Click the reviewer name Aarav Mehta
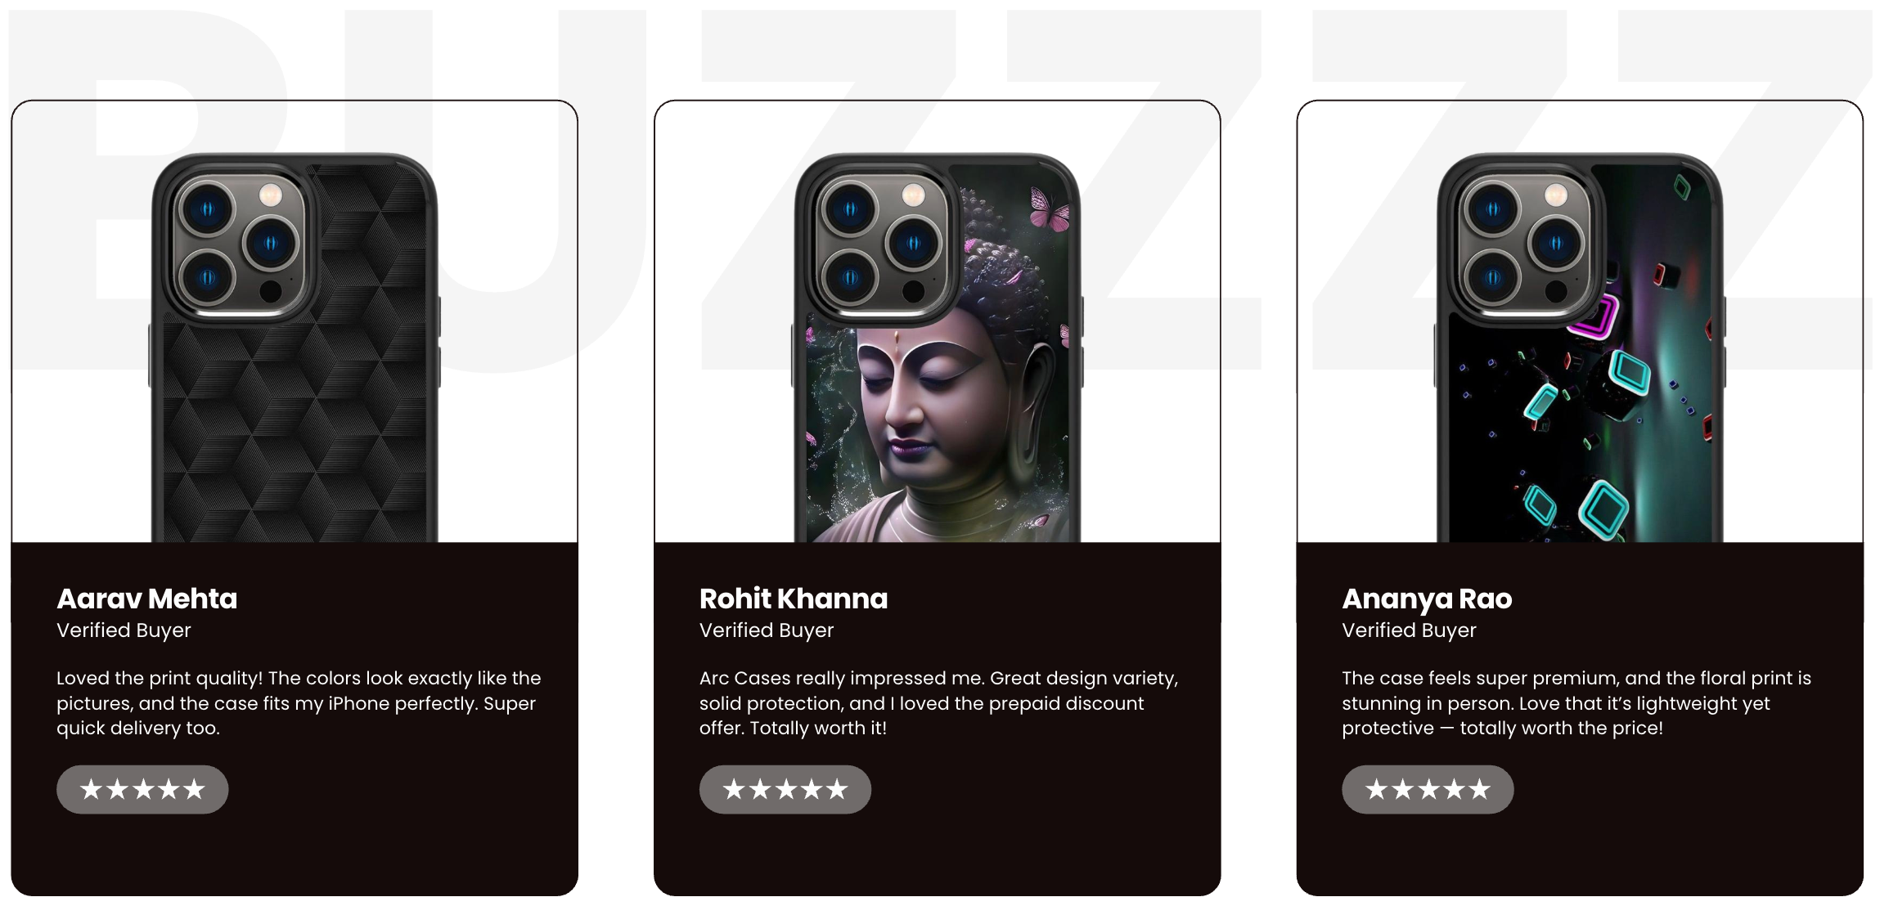Screen dimensions: 1880x906 [147, 599]
